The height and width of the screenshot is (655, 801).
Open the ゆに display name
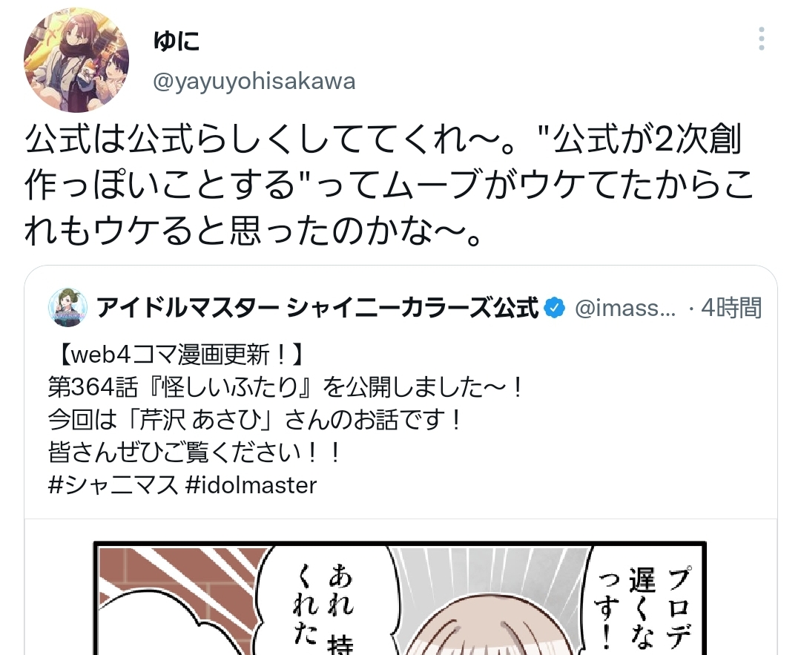tap(177, 41)
